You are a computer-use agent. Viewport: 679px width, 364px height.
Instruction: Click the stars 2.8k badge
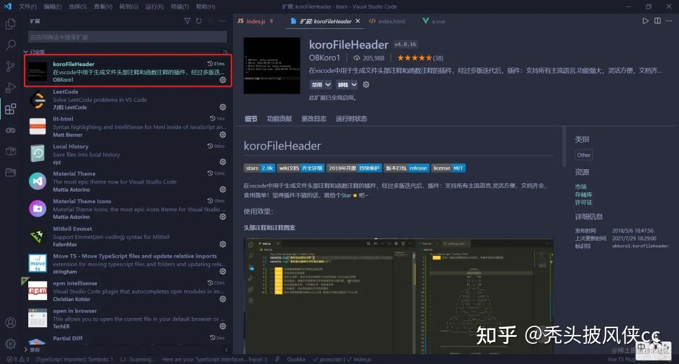coord(259,168)
